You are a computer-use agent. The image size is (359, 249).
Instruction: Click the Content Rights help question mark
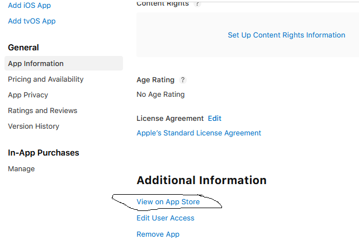pyautogui.click(x=196, y=4)
